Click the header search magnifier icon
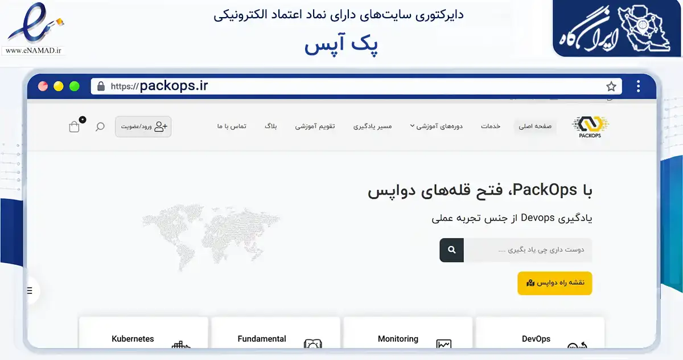The image size is (683, 360). (x=100, y=126)
